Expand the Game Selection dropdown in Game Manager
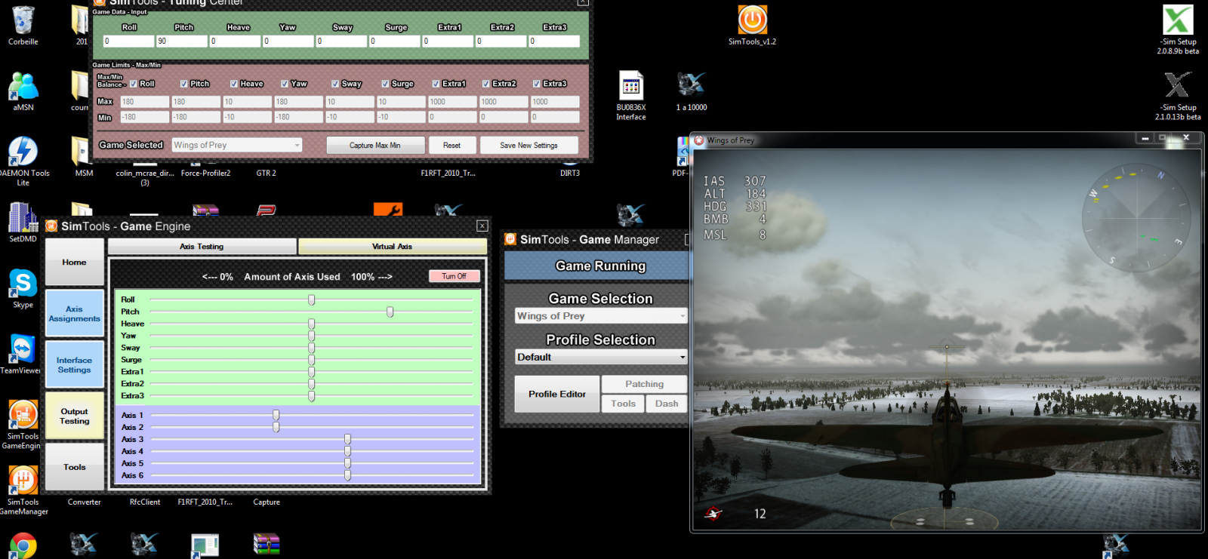This screenshot has width=1208, height=559. pyautogui.click(x=601, y=316)
